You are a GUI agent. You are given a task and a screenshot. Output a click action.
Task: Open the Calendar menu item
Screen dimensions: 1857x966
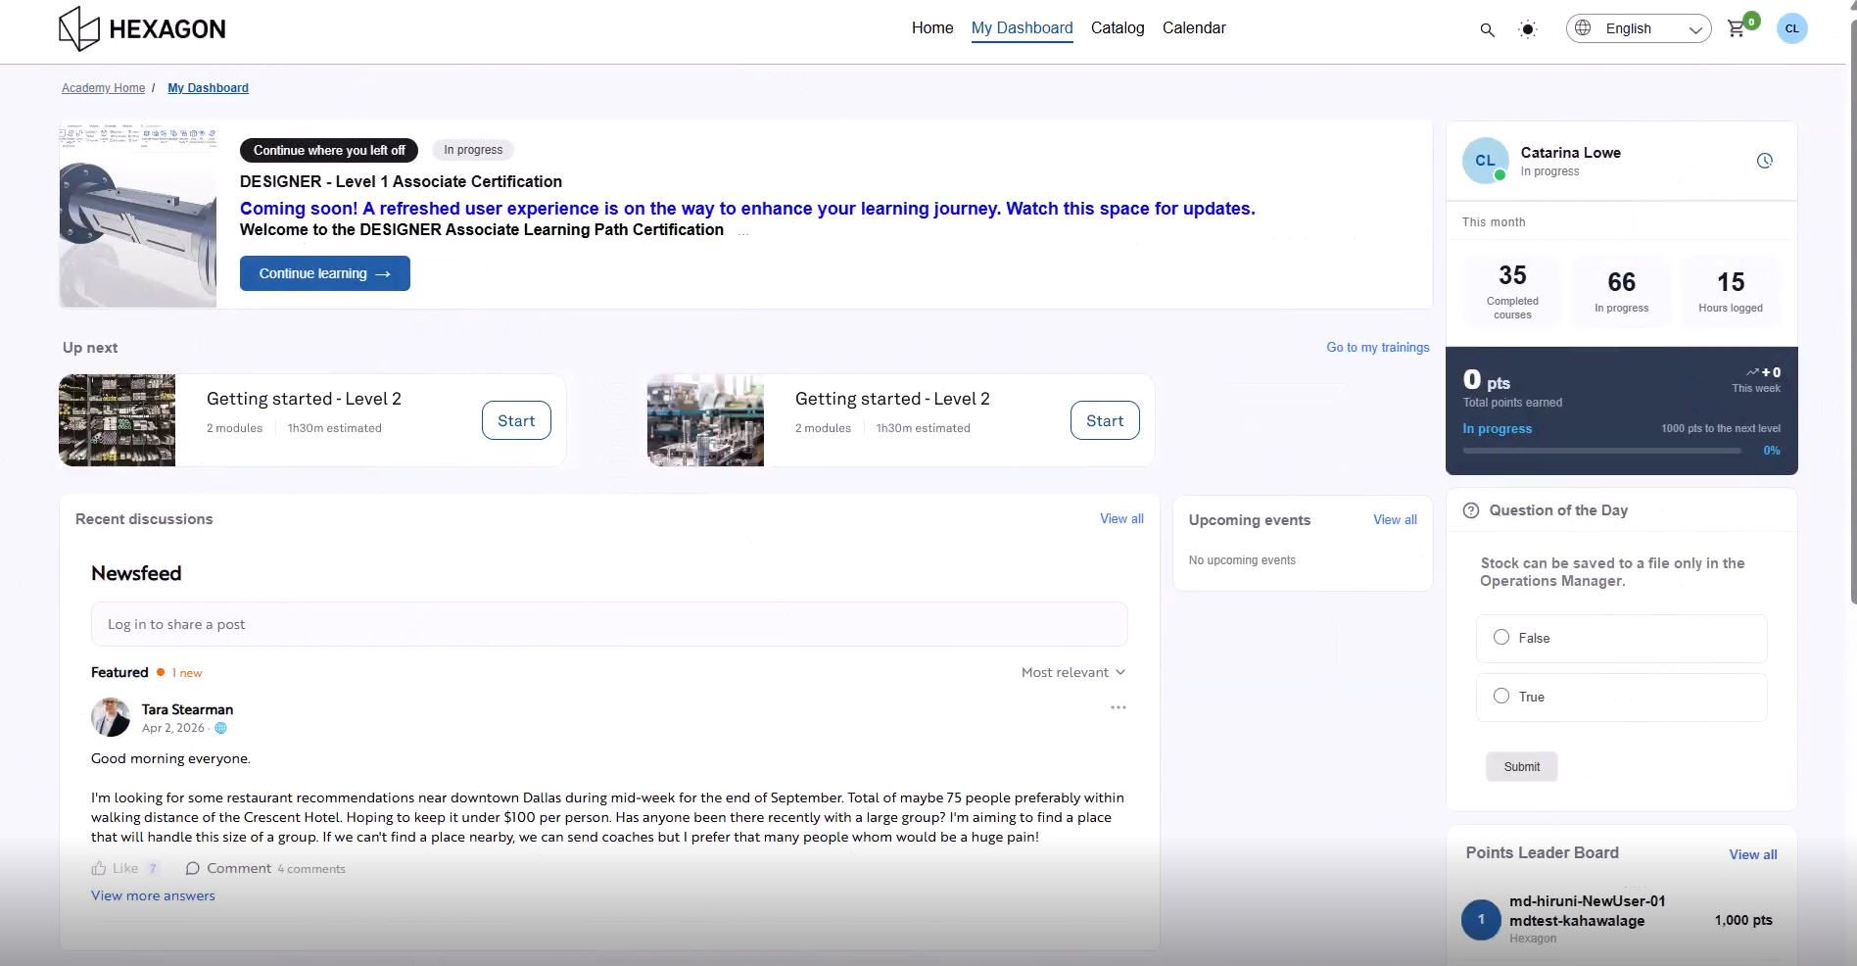1194,27
